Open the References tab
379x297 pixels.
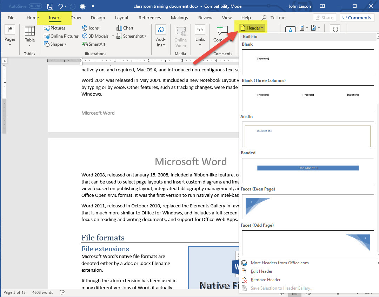point(150,18)
